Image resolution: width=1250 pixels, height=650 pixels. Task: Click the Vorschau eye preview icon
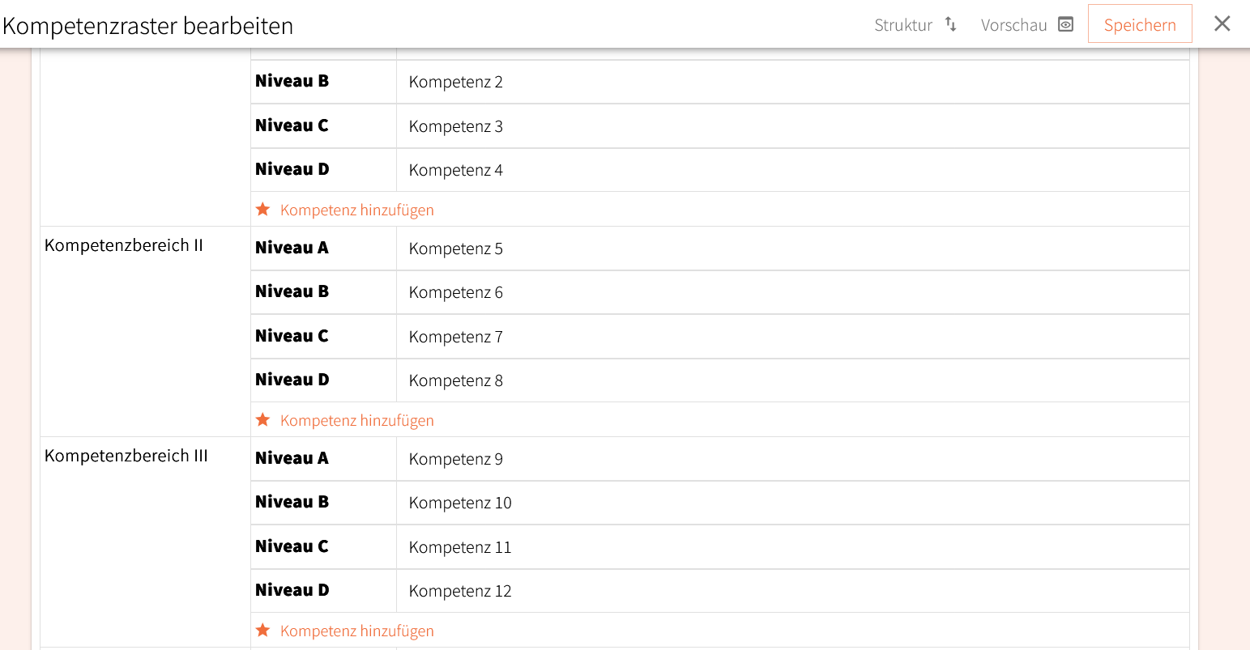[x=1066, y=25]
